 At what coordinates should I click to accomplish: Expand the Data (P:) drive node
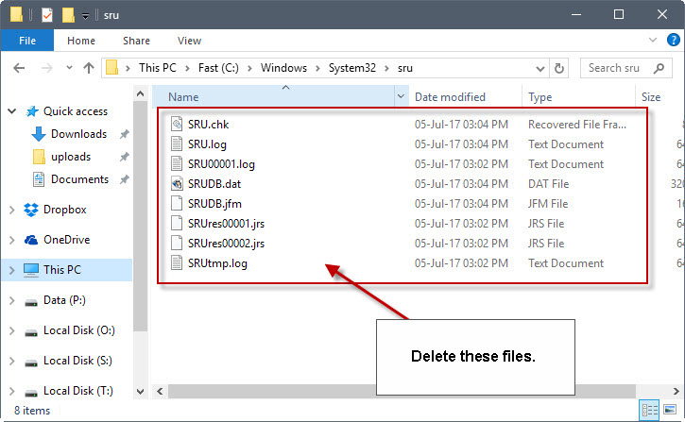coord(11,300)
